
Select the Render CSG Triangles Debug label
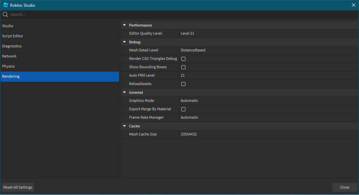[x=153, y=59]
